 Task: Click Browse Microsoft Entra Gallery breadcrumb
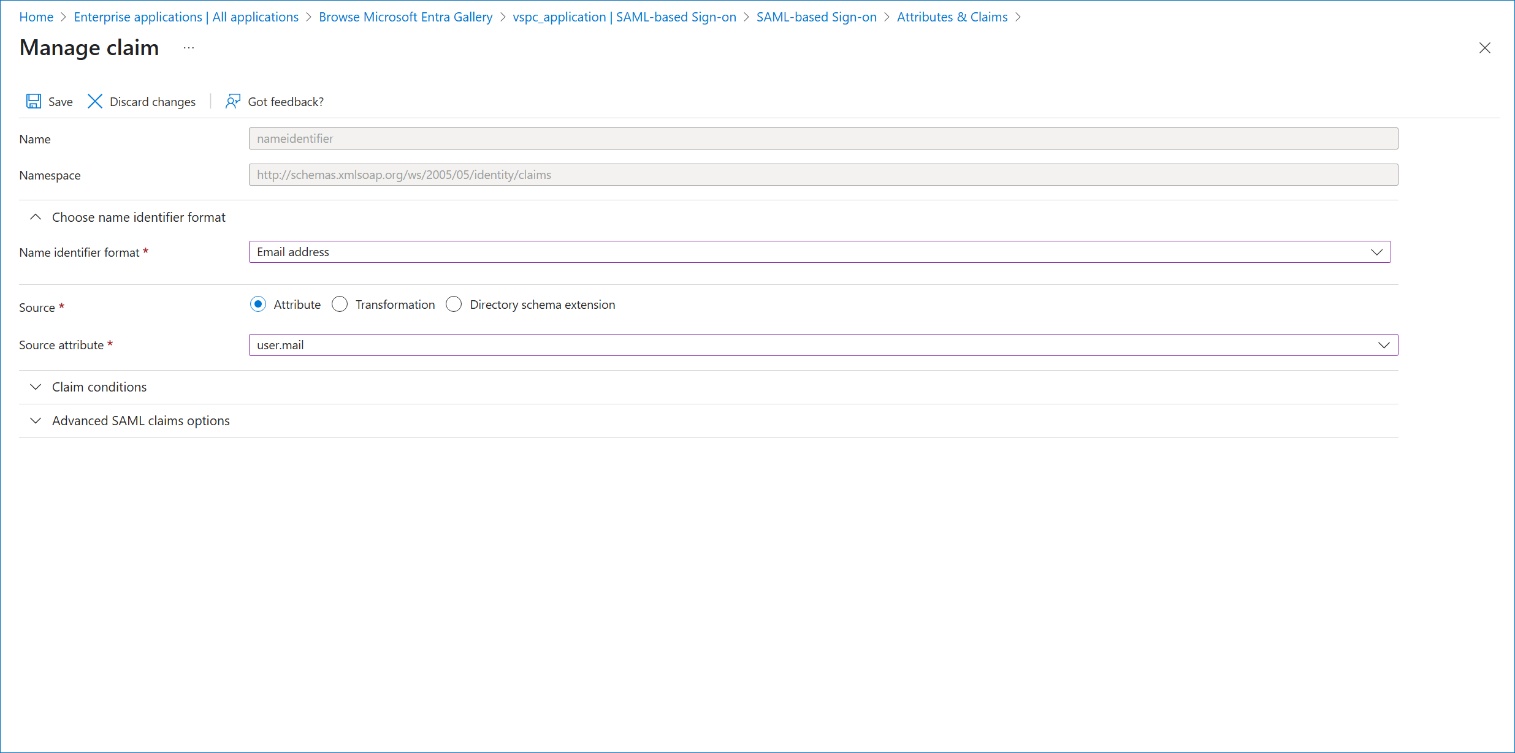pos(405,17)
